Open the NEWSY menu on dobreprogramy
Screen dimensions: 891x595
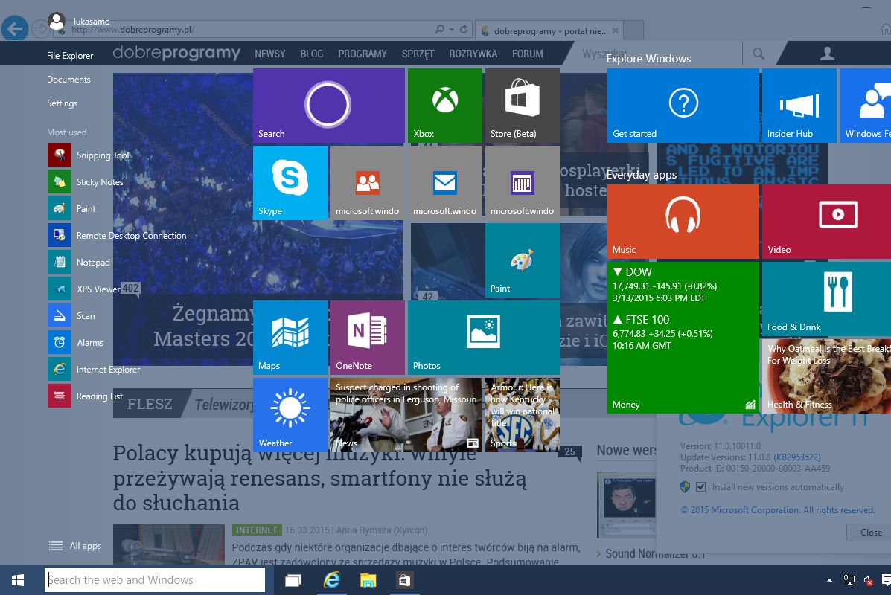(x=270, y=54)
